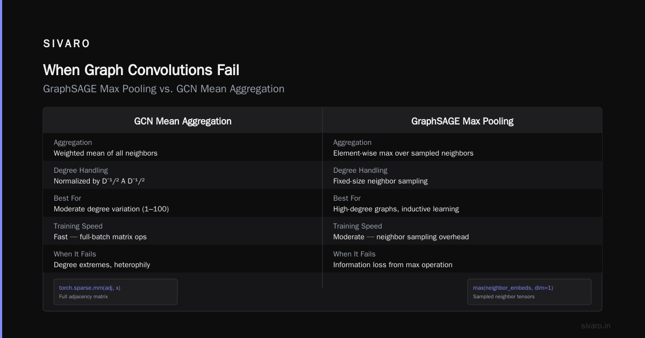The height and width of the screenshot is (338, 645).
Task: Click 'Moderate — neighbor sampling overhead'
Action: point(401,237)
